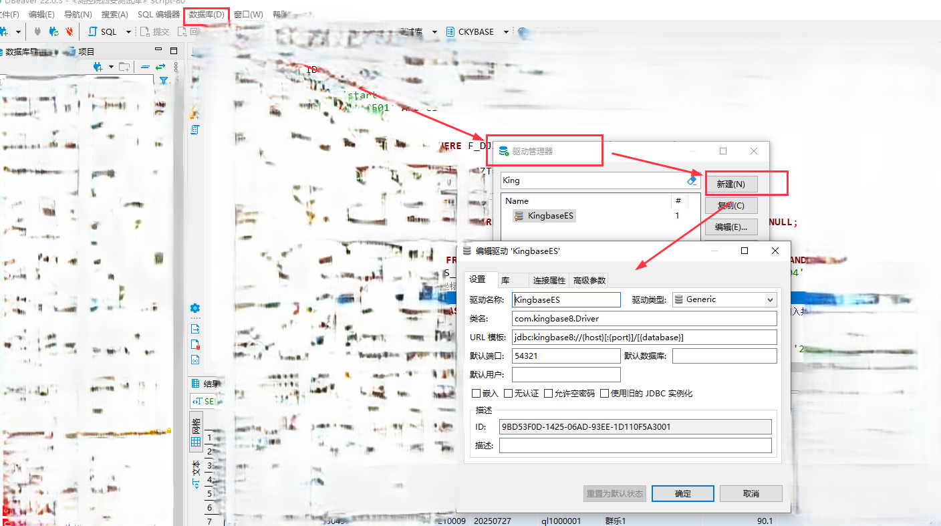This screenshot has width=941, height=526.
Task: Enable the 允许空密码 checkbox
Action: pos(548,394)
